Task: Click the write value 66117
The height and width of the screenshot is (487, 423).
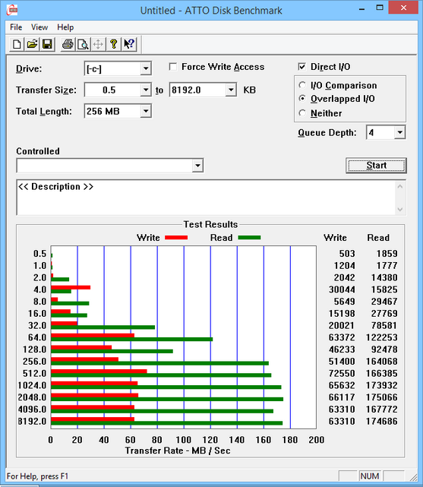Action: click(x=342, y=397)
